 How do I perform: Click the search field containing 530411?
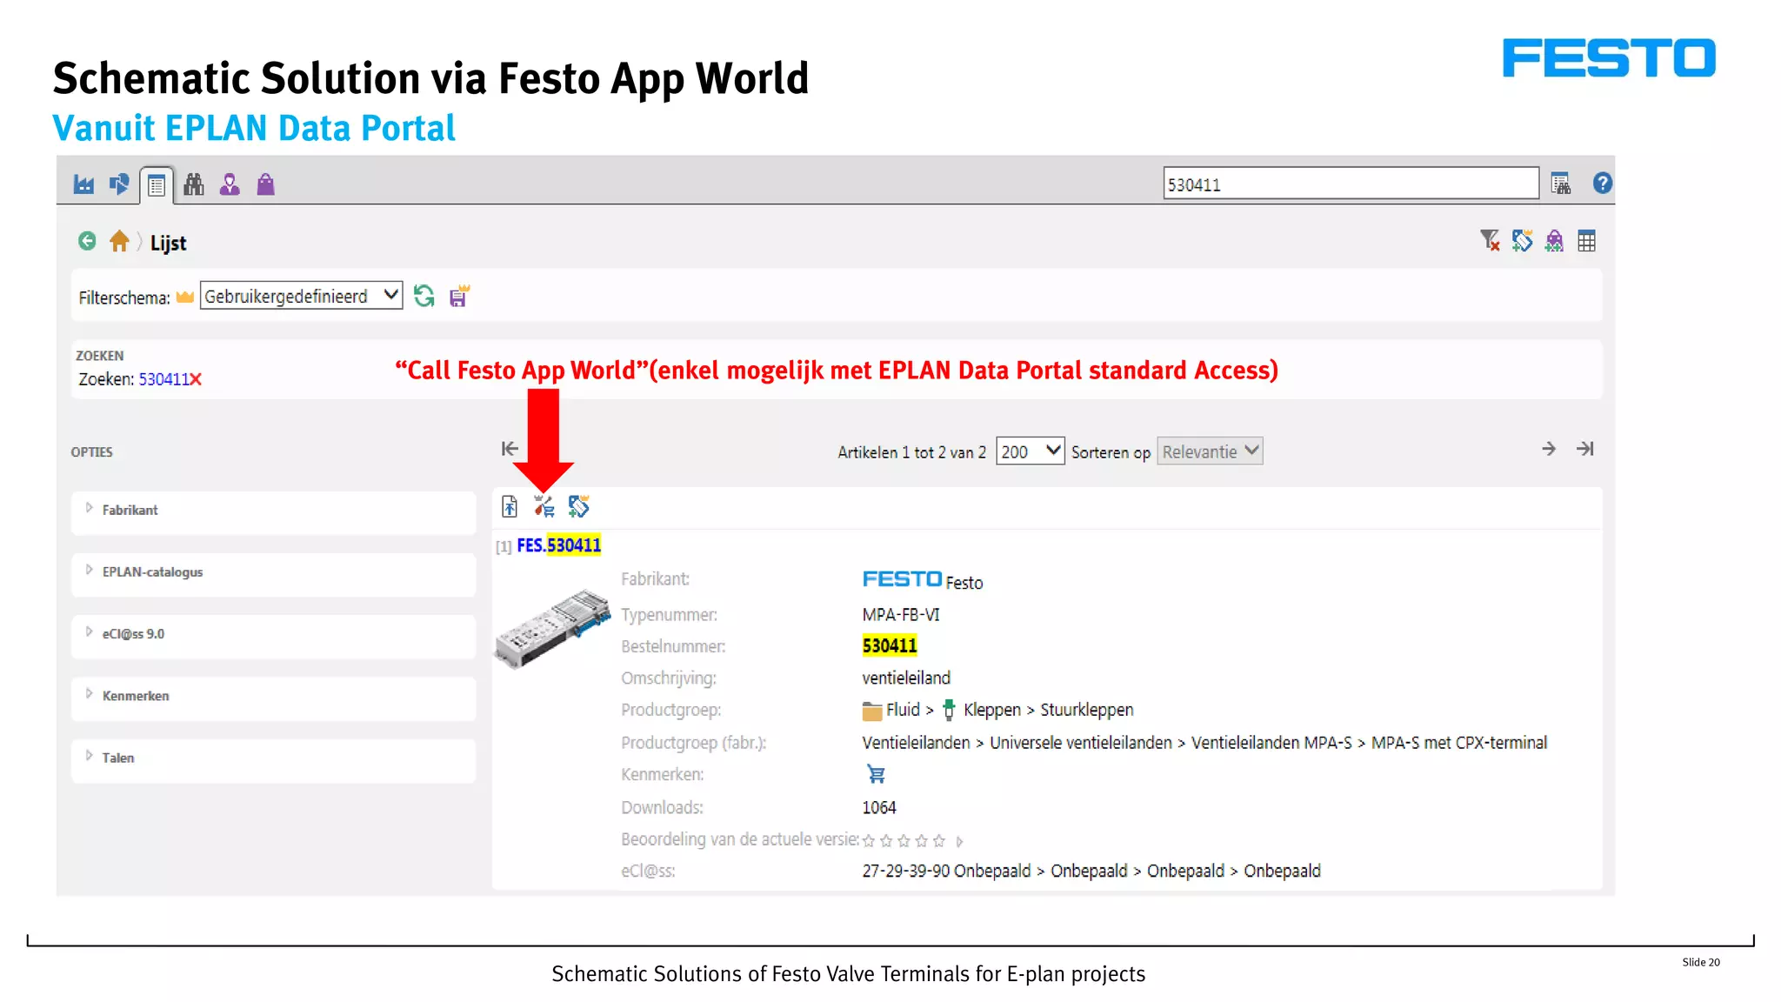coord(1350,184)
